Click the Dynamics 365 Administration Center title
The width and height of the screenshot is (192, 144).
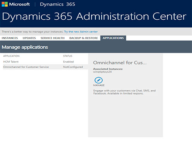(x=94, y=17)
